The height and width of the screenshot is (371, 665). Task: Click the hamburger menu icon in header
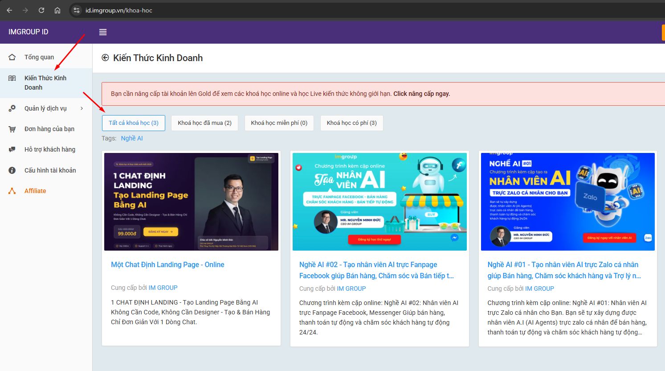point(103,32)
